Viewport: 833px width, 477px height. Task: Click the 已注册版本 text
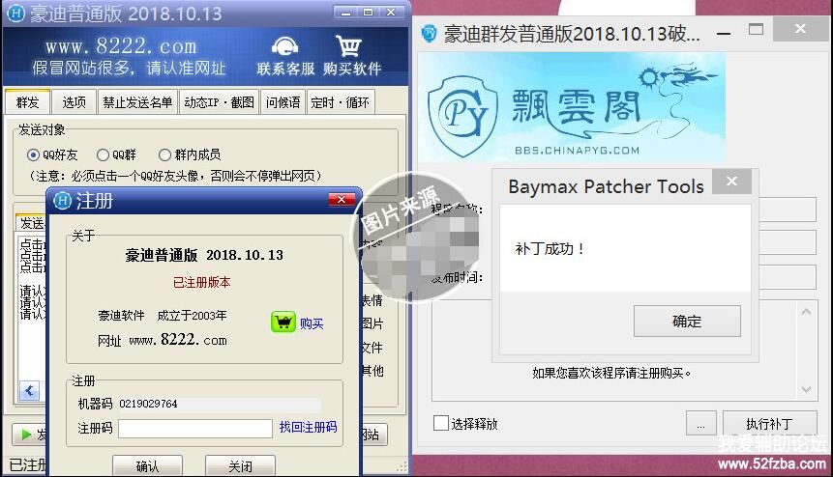(202, 282)
